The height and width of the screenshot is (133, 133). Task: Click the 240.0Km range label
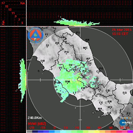35,118
